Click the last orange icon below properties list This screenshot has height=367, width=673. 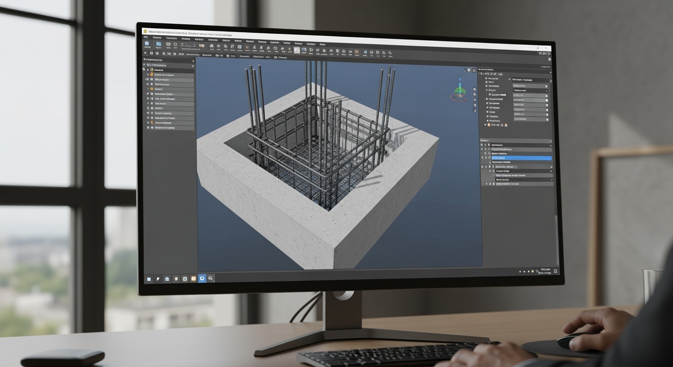click(x=506, y=125)
